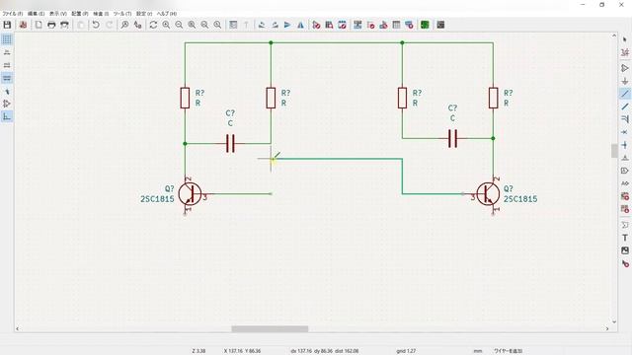Click the vertical scrollbar thumb beside the canvas
Viewport: 632px width, 355px height.
[x=614, y=151]
